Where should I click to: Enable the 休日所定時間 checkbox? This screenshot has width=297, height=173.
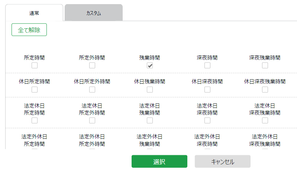point(35,90)
